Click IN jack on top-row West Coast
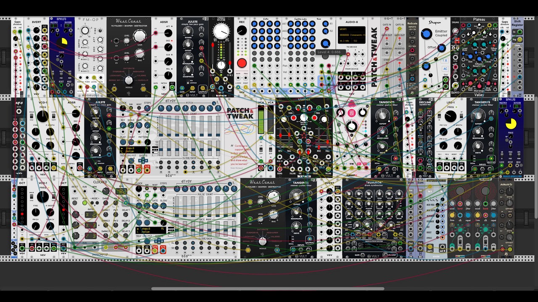 pyautogui.click(x=114, y=89)
